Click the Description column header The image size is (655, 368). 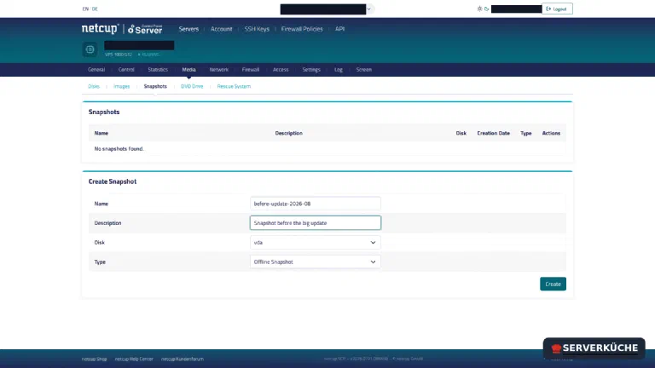tap(288, 133)
